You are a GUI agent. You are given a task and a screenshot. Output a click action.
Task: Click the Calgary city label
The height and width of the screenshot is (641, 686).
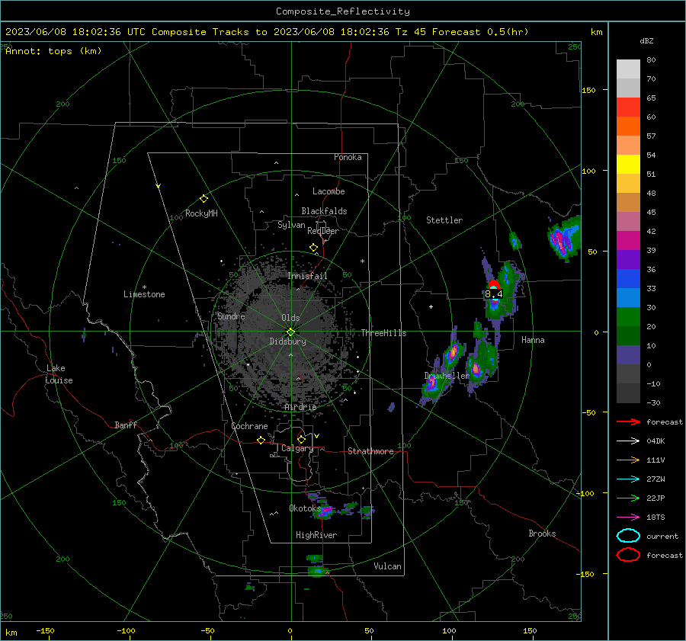tap(297, 448)
